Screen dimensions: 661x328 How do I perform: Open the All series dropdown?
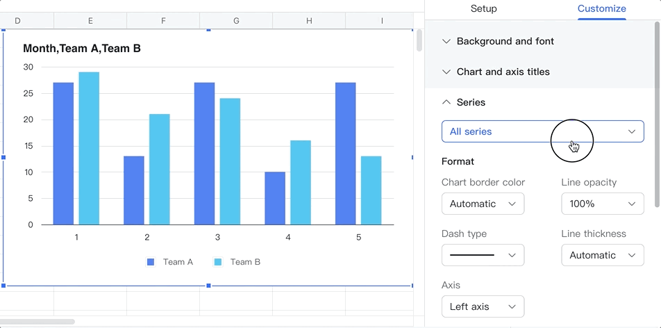[x=542, y=131]
